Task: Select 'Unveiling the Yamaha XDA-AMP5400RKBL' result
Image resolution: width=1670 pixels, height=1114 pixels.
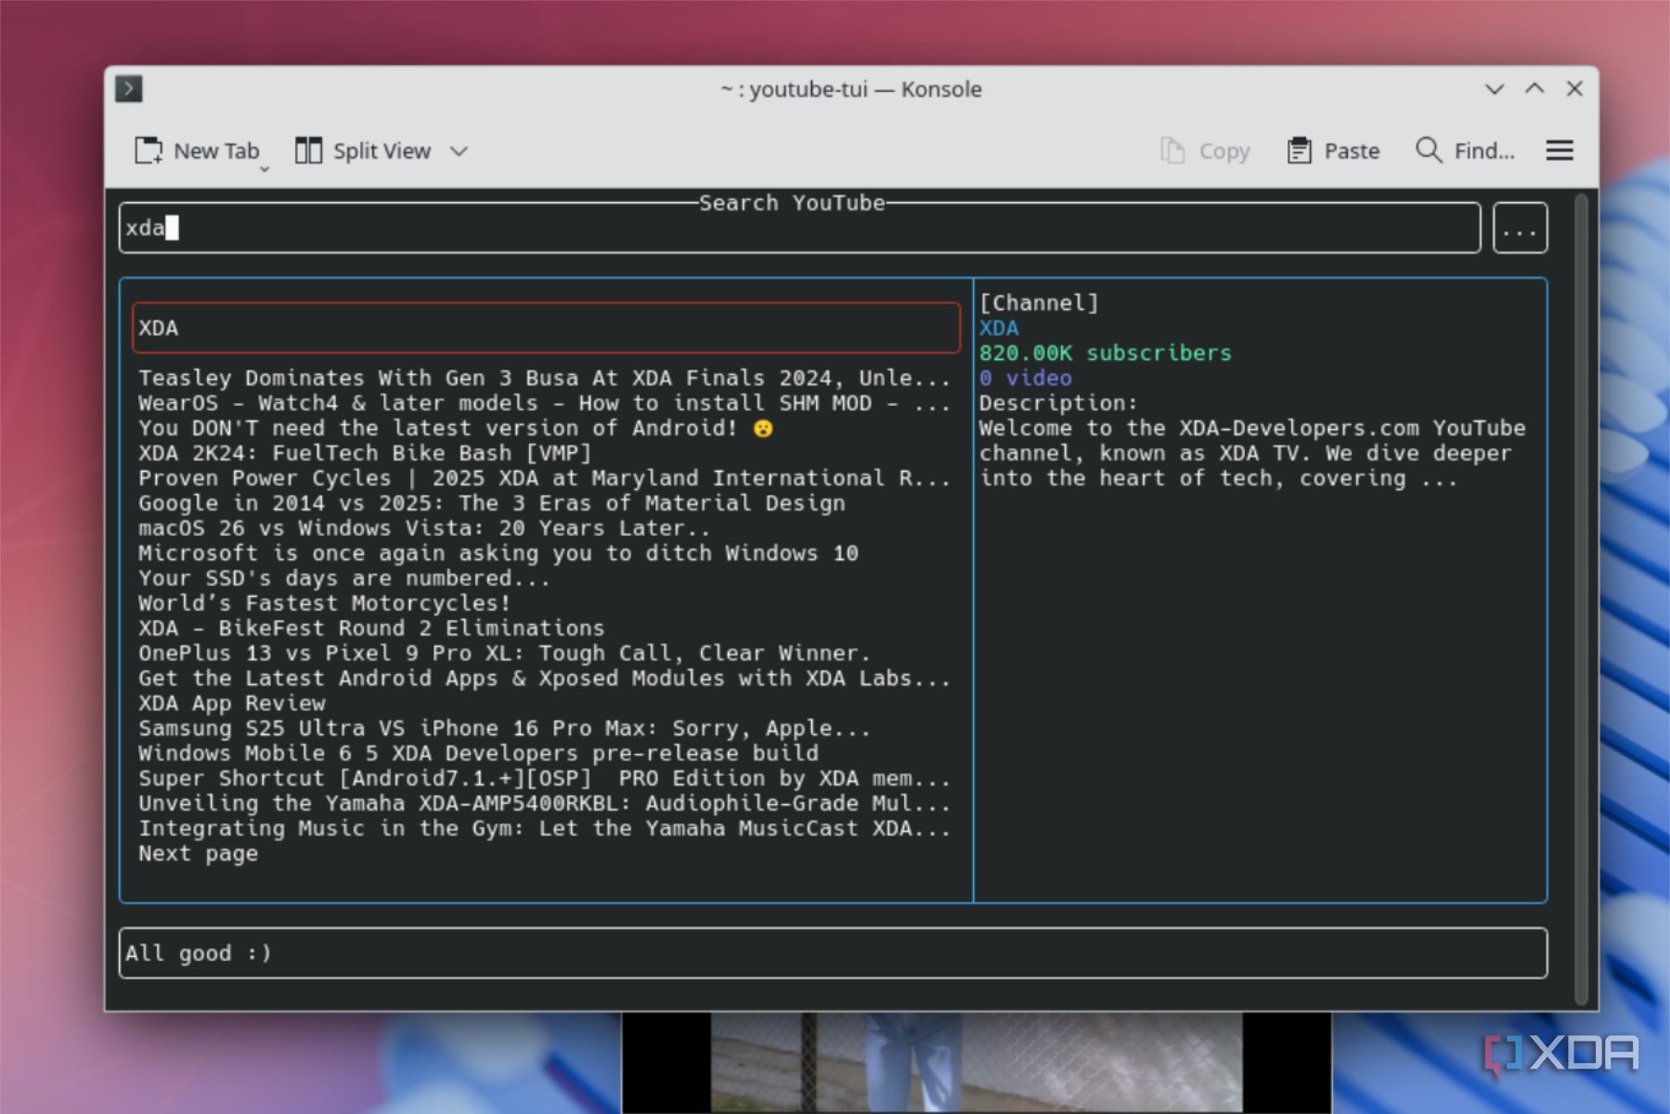Action: click(544, 804)
